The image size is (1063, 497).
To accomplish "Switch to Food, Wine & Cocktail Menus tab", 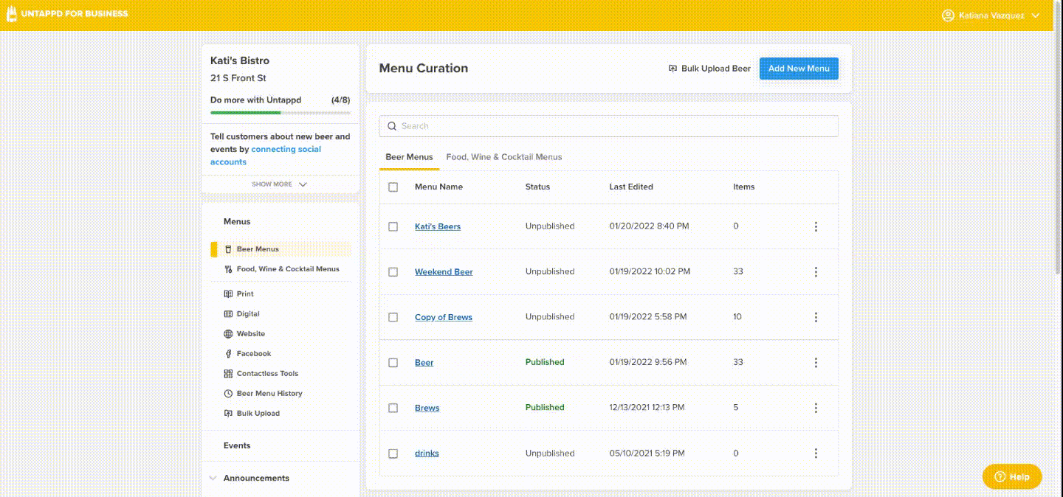I will 504,157.
